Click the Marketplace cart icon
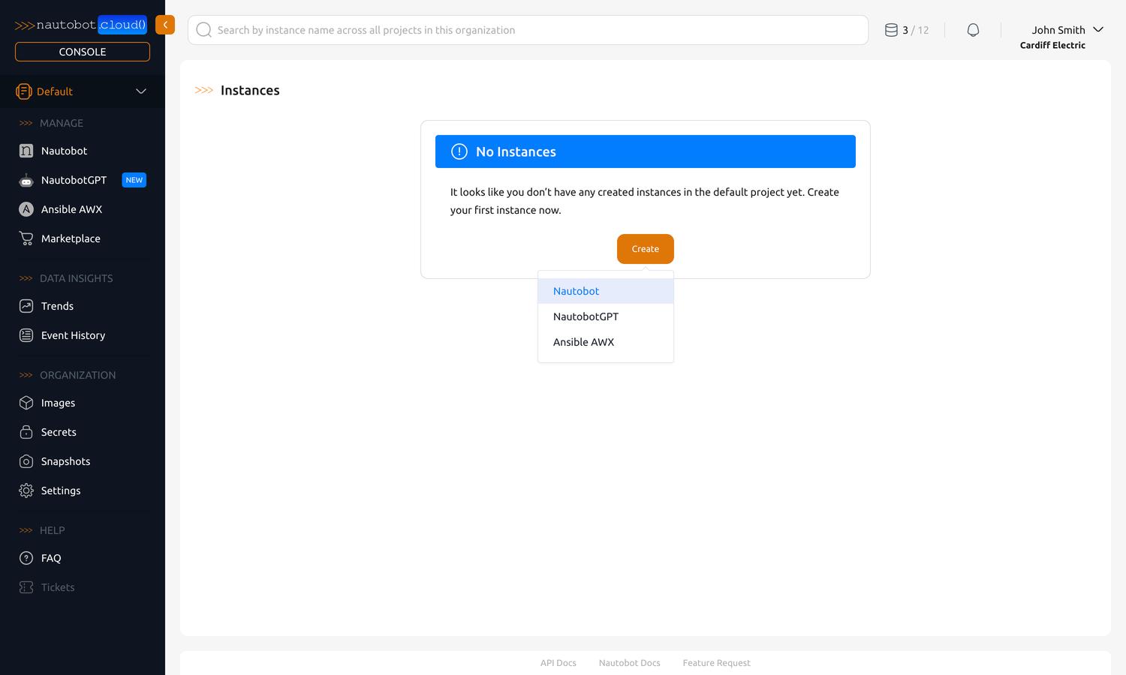Viewport: 1126px width, 675px height. pos(25,238)
